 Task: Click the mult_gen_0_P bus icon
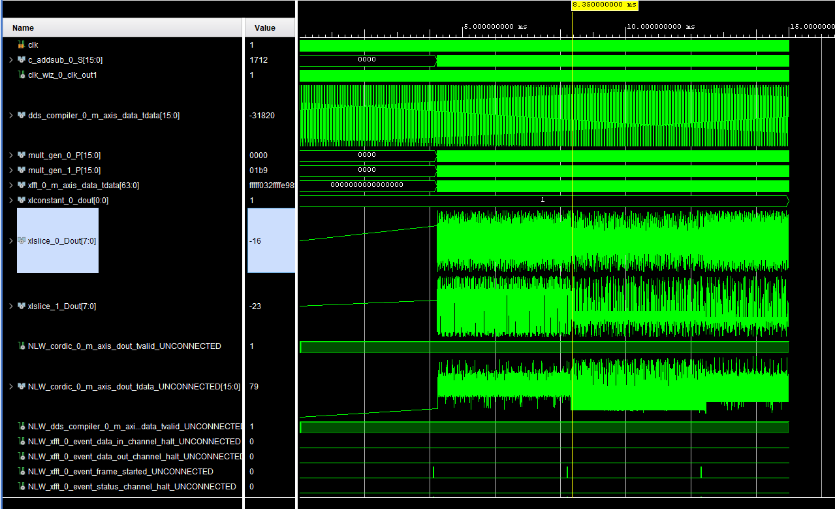click(22, 156)
